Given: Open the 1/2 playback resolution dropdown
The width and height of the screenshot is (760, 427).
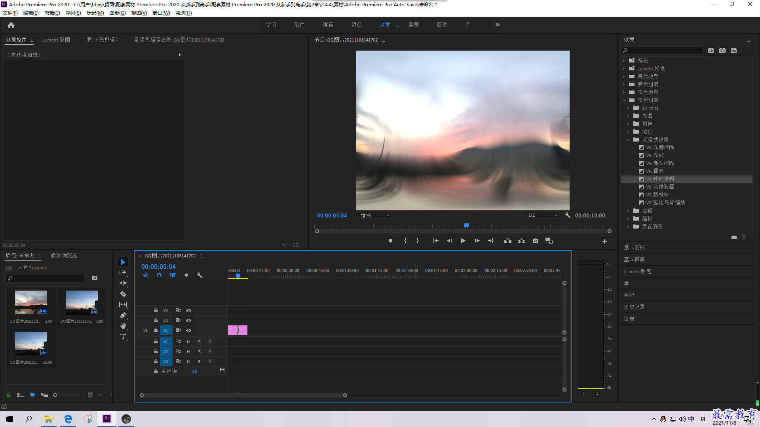Looking at the screenshot, I should point(543,215).
